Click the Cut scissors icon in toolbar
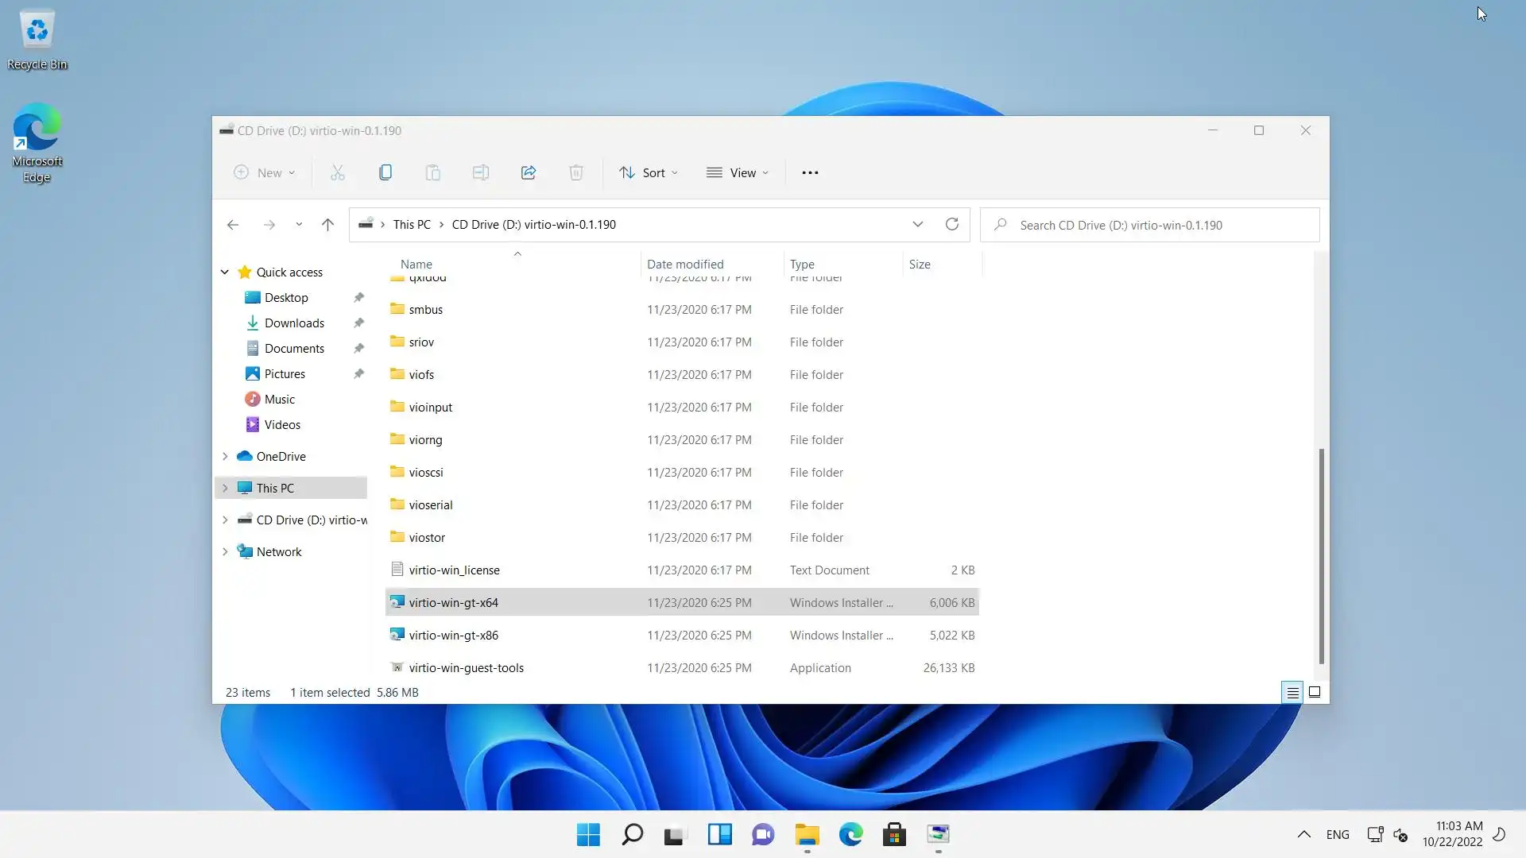The width and height of the screenshot is (1526, 858). [338, 172]
